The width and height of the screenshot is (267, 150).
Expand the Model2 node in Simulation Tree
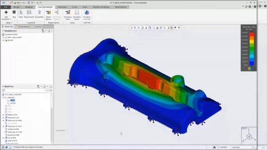click(3, 40)
